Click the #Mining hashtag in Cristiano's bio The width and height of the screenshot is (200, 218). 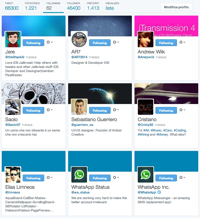point(143,134)
